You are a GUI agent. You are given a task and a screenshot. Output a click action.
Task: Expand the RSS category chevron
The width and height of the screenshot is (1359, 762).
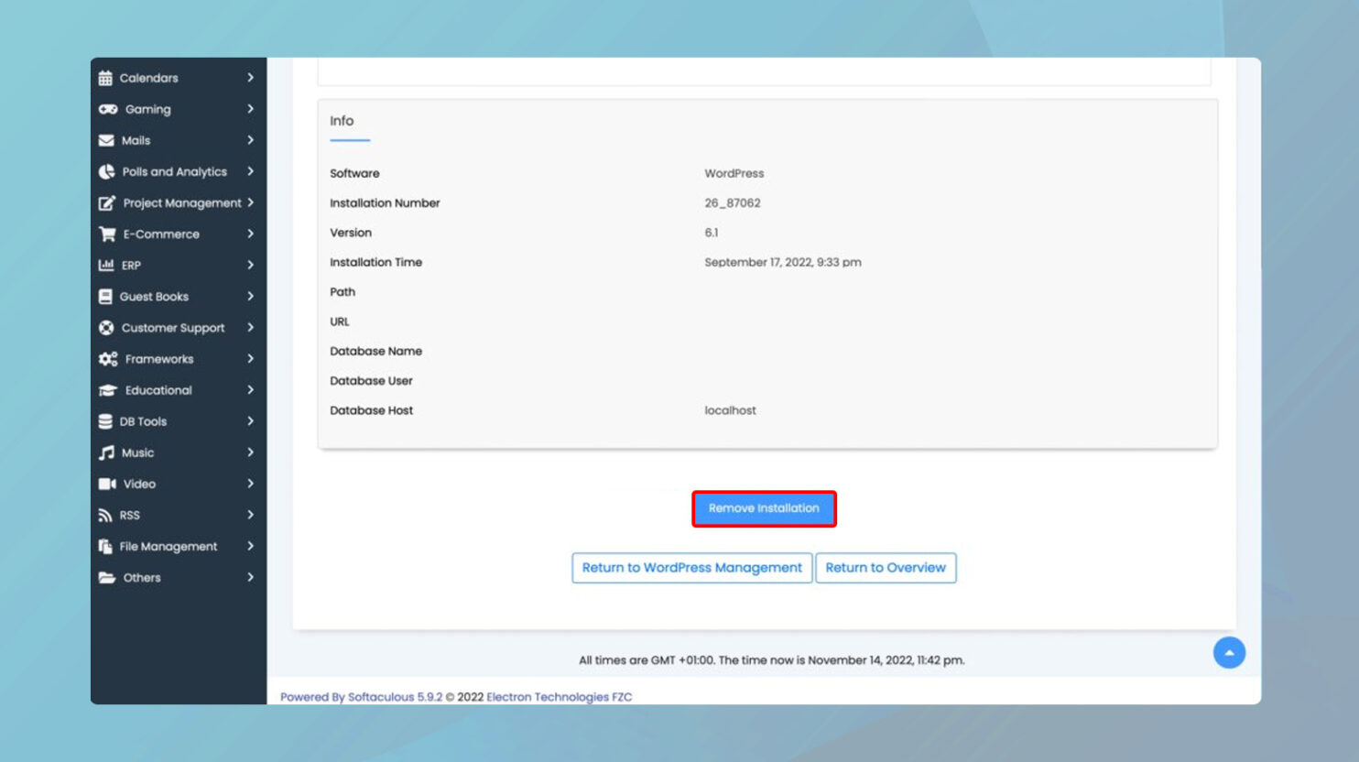point(249,515)
